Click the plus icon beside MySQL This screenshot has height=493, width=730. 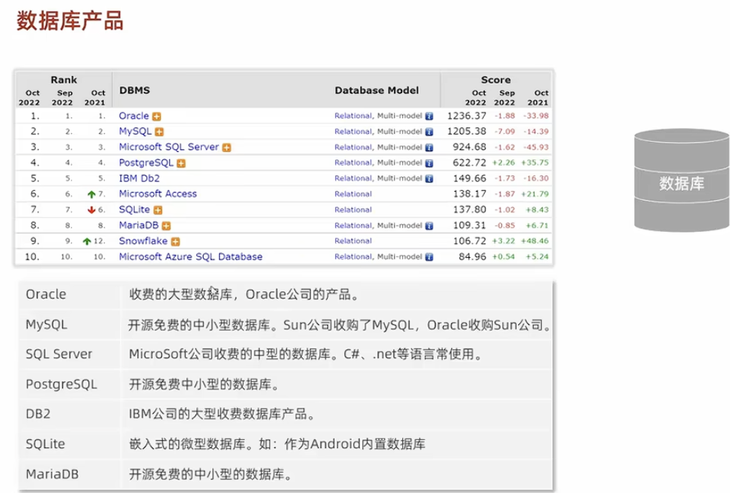(x=159, y=132)
